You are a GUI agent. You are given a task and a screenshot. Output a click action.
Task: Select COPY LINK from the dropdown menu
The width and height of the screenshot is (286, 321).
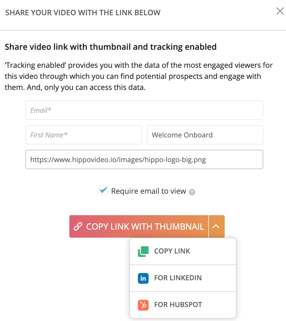coord(172,251)
